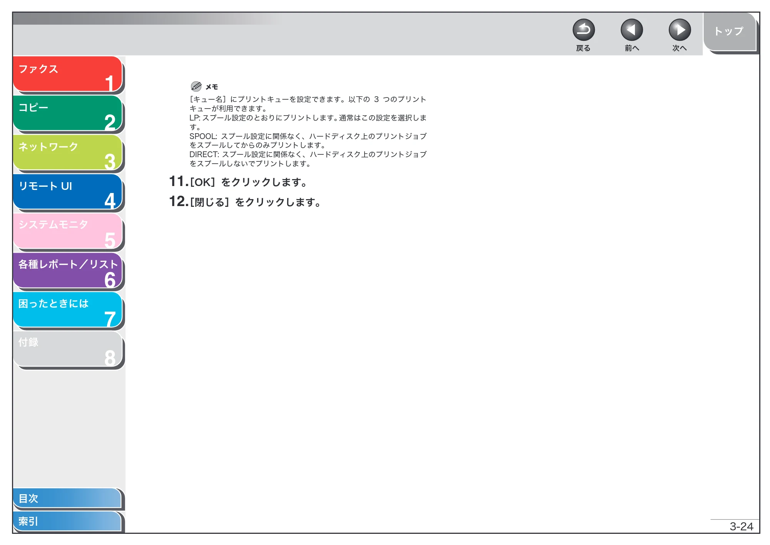Click the 戻る (back) arrow icon
770x545 pixels.
pyautogui.click(x=583, y=30)
